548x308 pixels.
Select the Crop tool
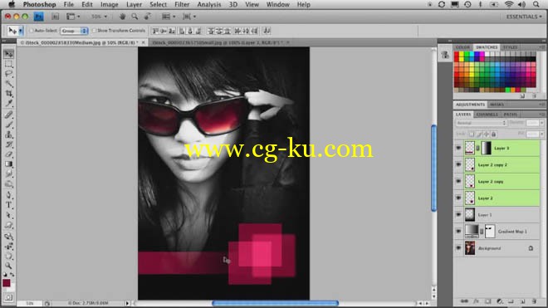click(9, 93)
